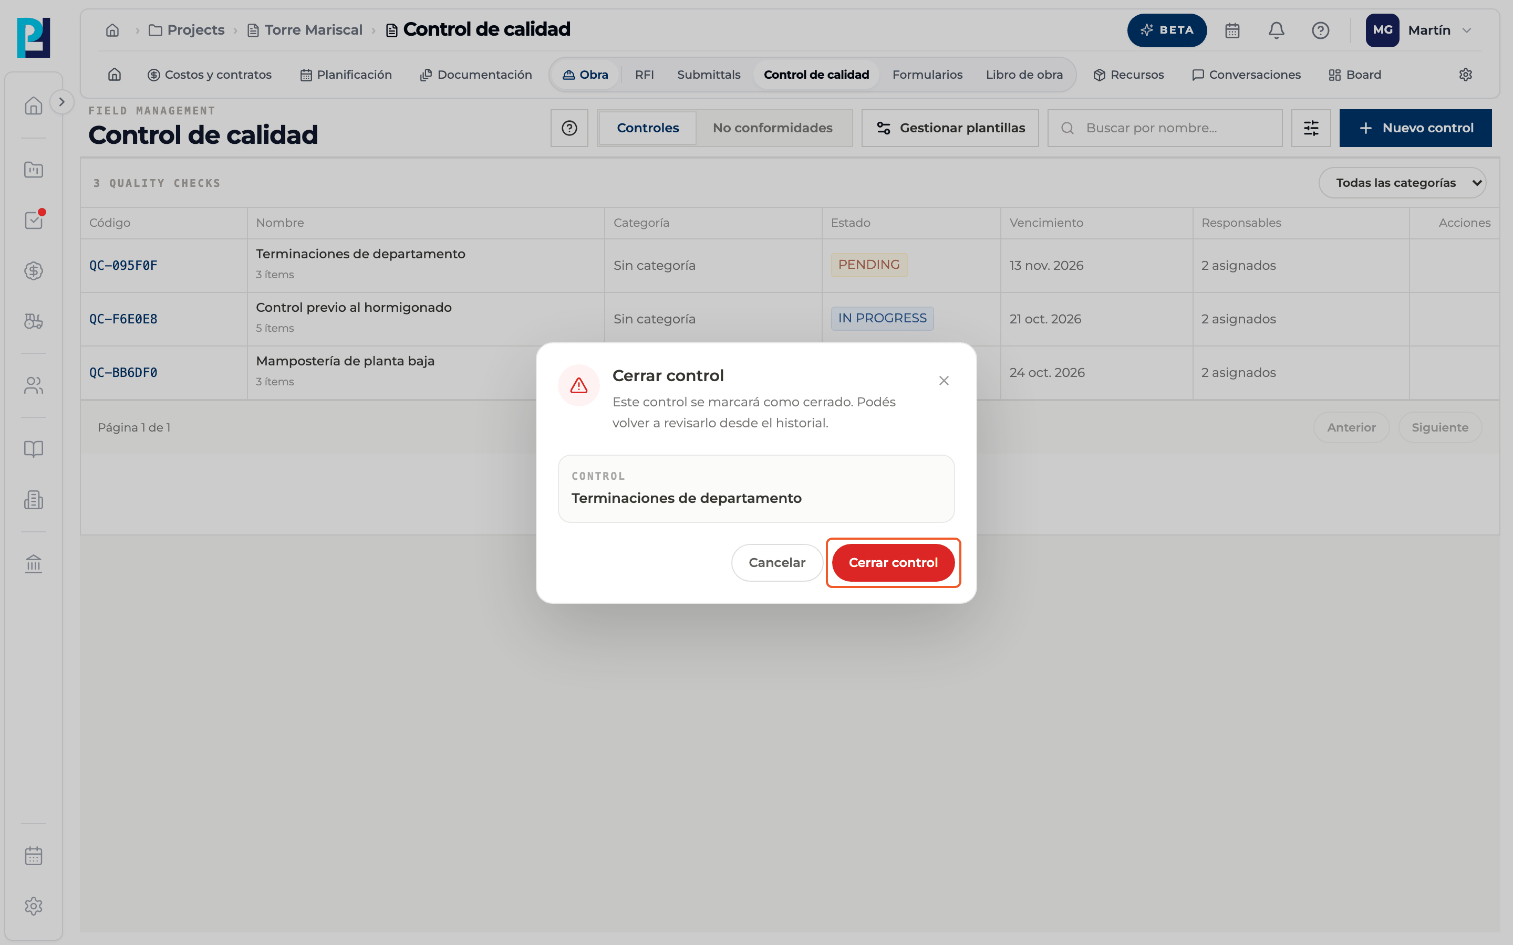The width and height of the screenshot is (1513, 945).
Task: Open Board section
Action: [1355, 75]
